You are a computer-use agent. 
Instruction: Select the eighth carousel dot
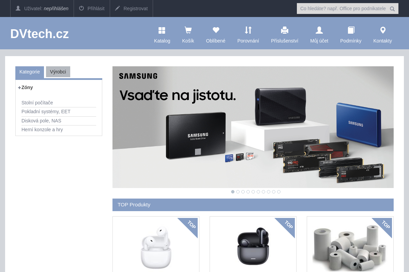[x=269, y=192]
